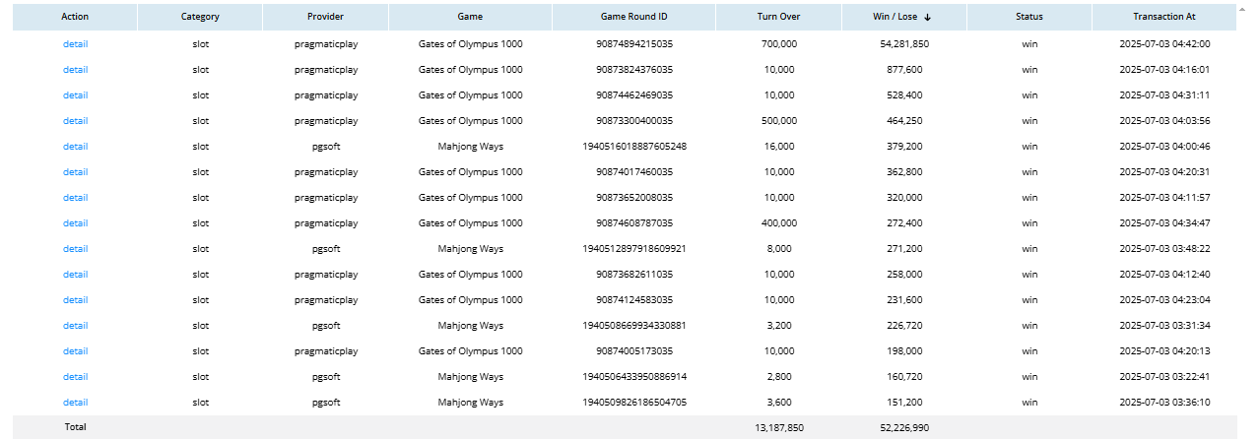Open detail for the 400,000 turnover row
Screen dimensions: 1260x439
point(75,223)
